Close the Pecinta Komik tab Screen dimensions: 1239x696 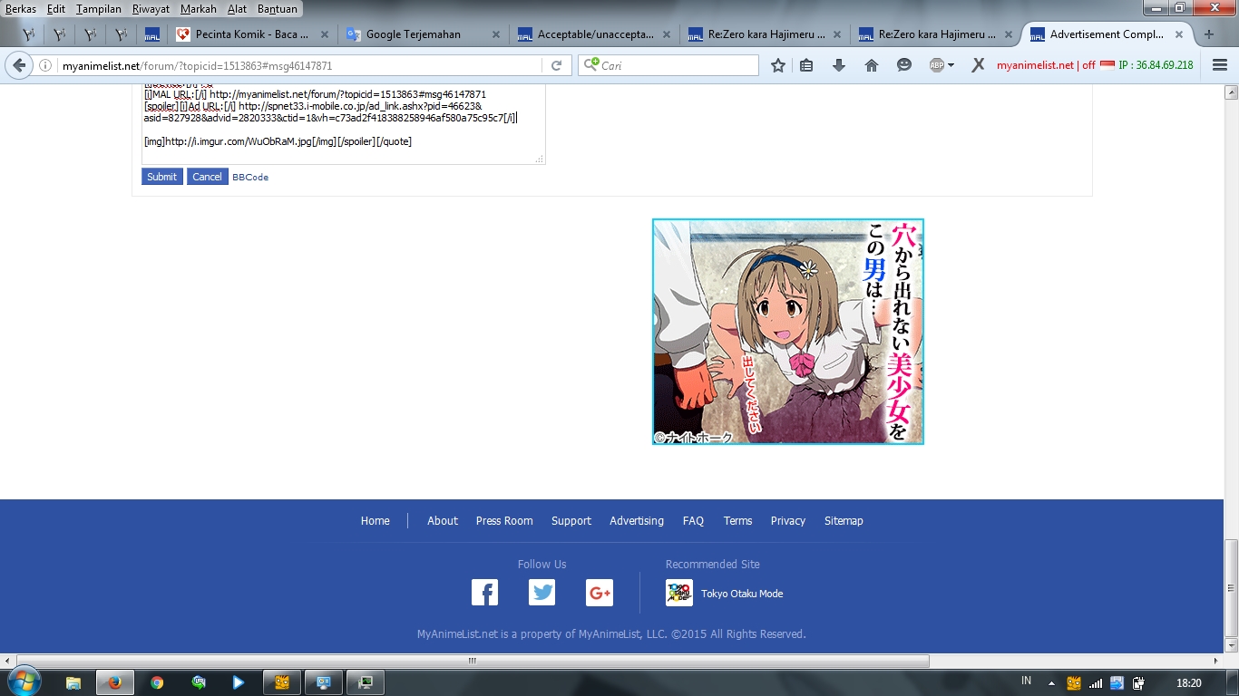click(325, 34)
